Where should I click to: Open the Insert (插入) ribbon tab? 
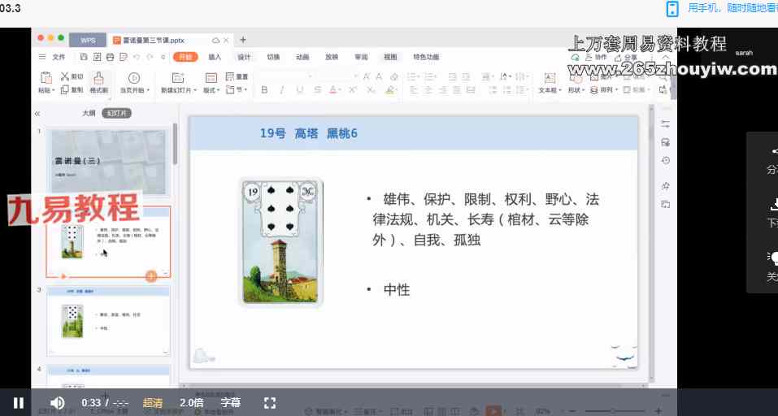point(215,57)
